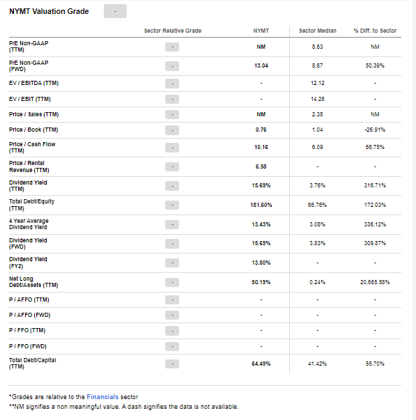Click the Price / Cash Flow (TTM) label

click(x=32, y=148)
